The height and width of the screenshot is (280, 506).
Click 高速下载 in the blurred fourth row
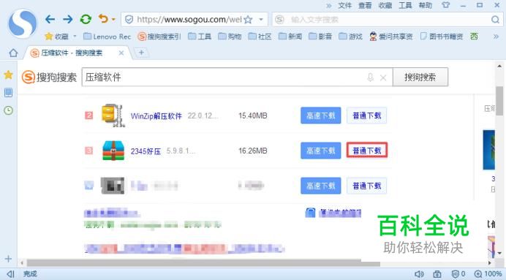tap(321, 186)
